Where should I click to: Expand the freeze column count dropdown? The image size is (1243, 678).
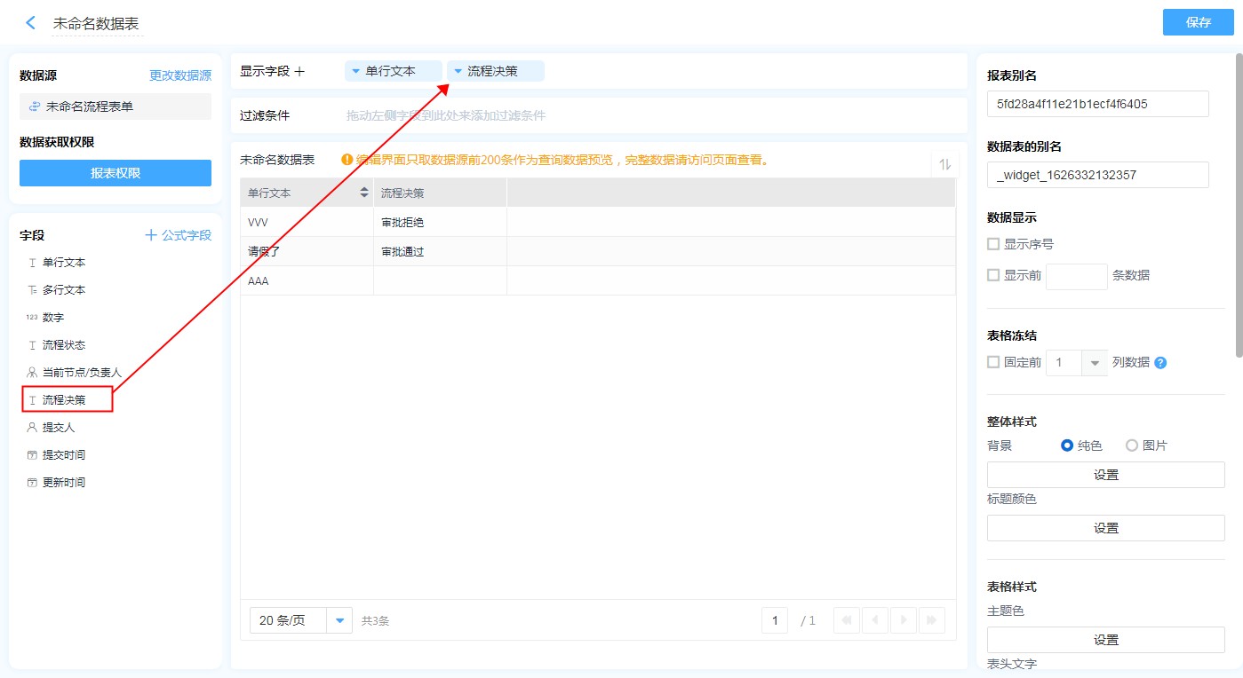(x=1094, y=362)
